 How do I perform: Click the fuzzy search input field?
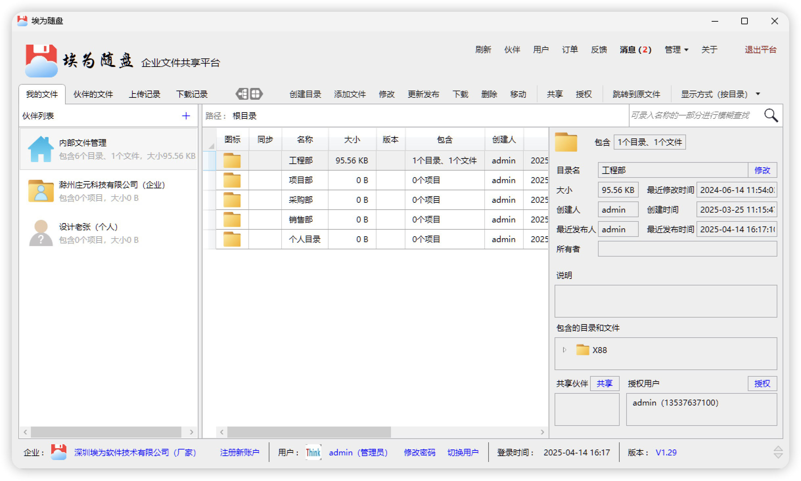(x=695, y=115)
